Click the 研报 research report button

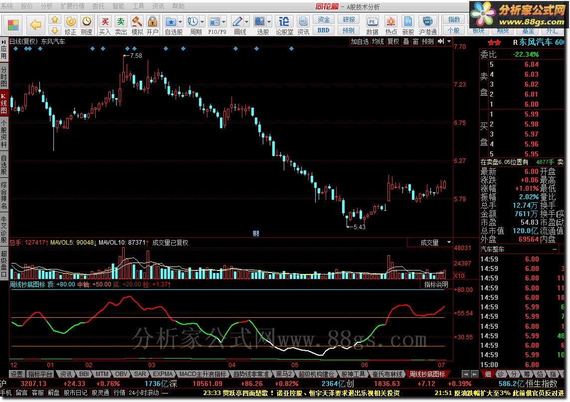click(349, 19)
